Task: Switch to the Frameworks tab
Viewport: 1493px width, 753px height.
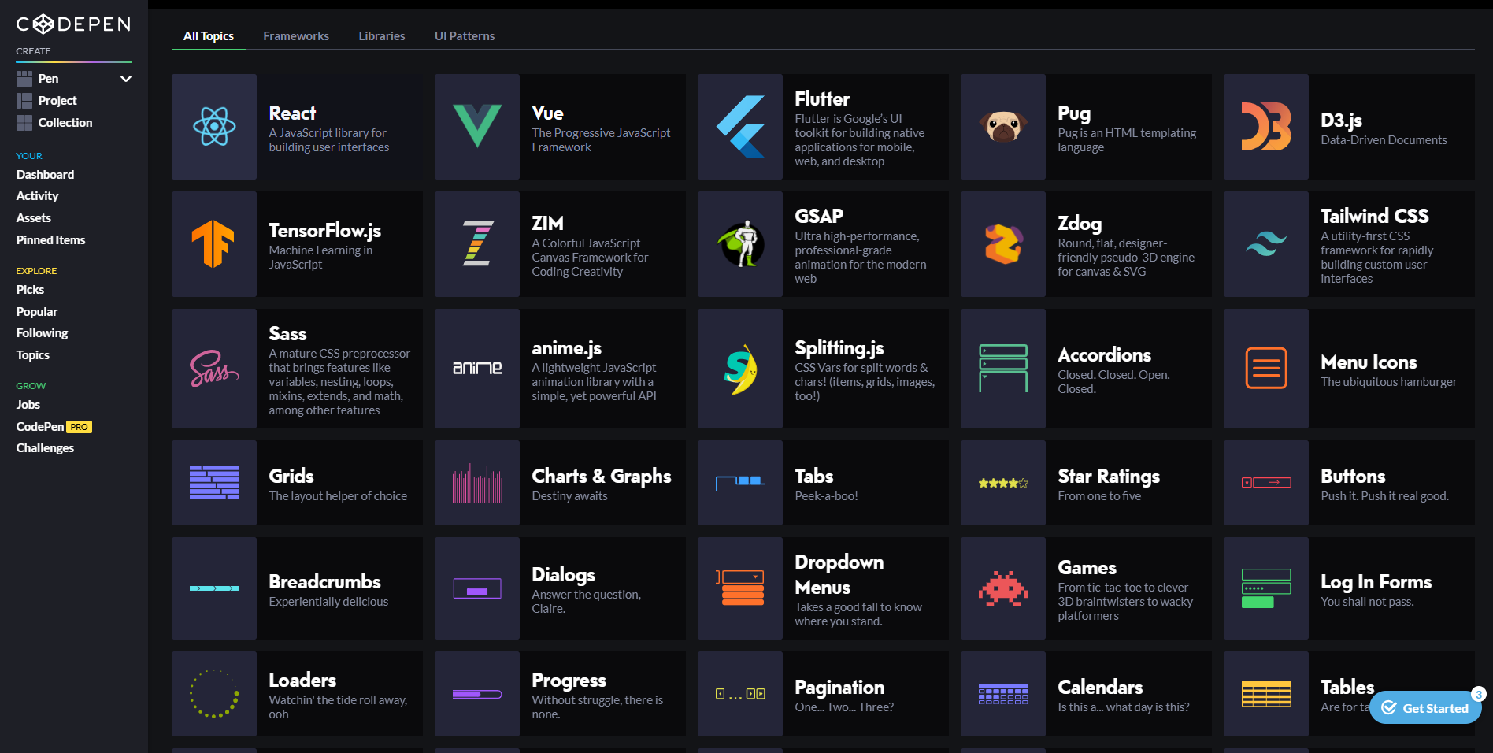Action: pyautogui.click(x=296, y=36)
